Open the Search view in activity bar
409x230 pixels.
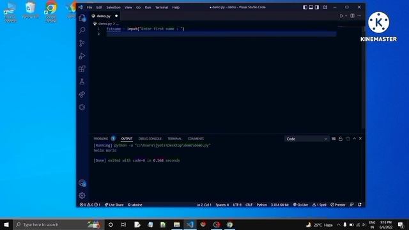point(82,30)
